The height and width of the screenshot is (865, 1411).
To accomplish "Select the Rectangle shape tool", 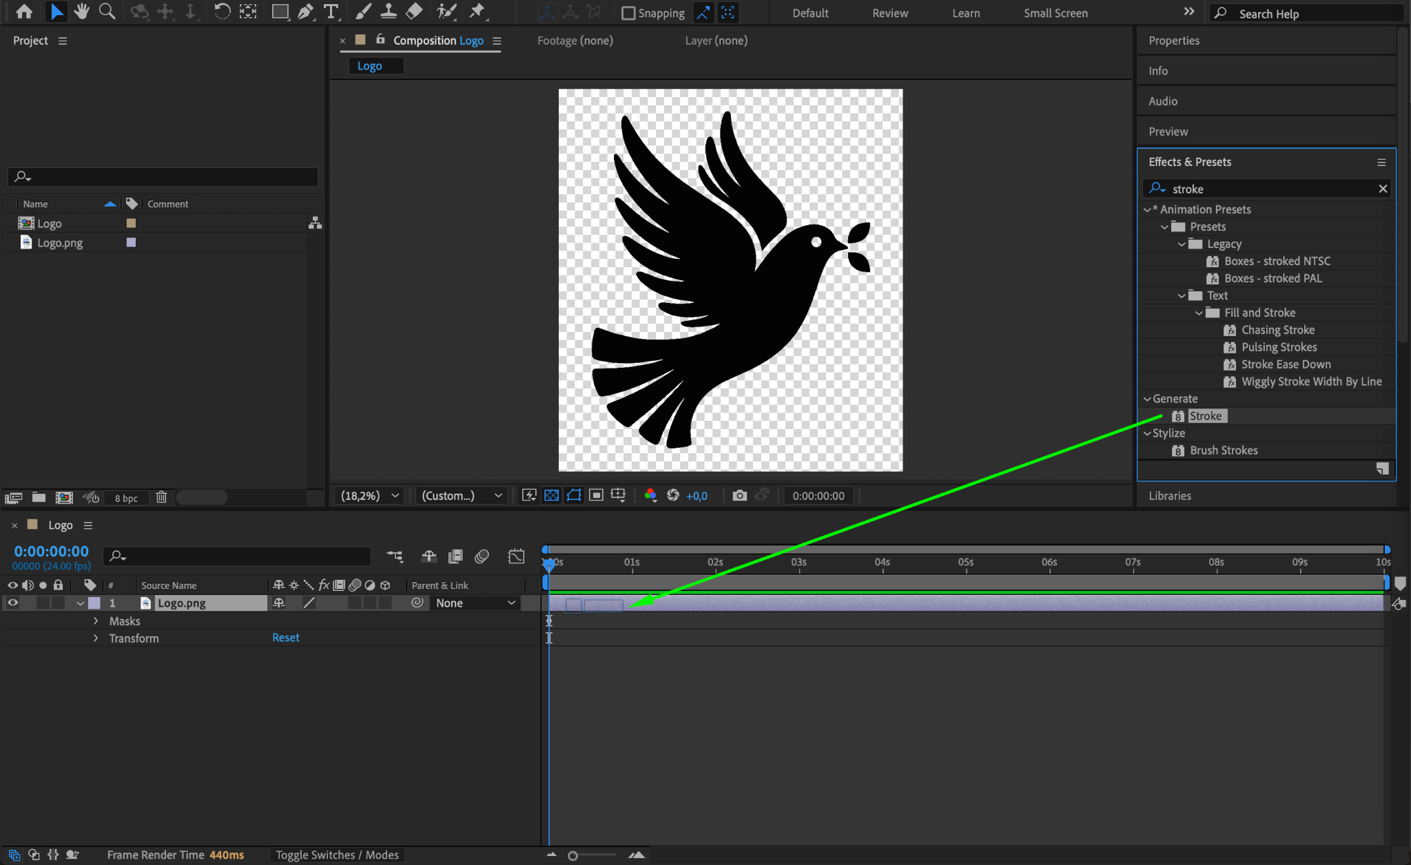I will pos(280,12).
